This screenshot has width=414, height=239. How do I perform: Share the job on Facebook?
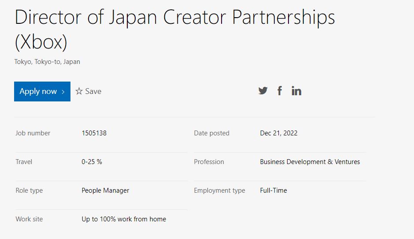coord(280,91)
